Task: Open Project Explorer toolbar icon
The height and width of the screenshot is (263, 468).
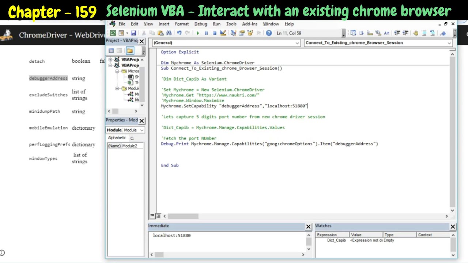Action: tap(233, 33)
